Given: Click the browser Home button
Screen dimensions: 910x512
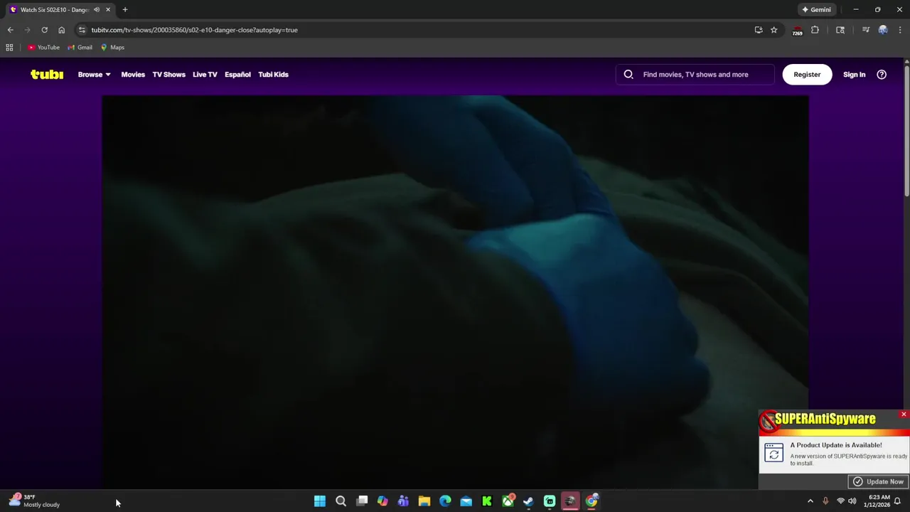Looking at the screenshot, I should click(x=61, y=30).
